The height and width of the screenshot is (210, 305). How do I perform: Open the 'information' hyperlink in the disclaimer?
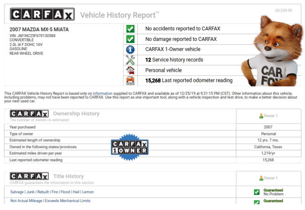102,94
